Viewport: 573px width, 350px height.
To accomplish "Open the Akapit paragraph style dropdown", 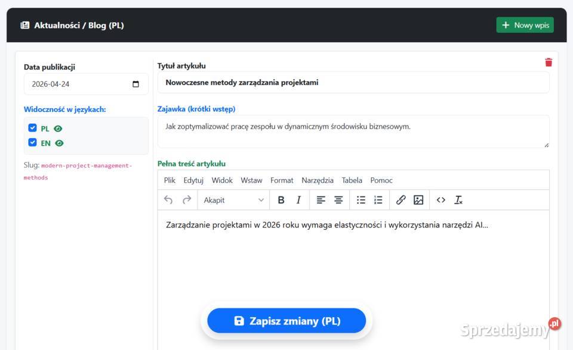I will click(x=233, y=200).
